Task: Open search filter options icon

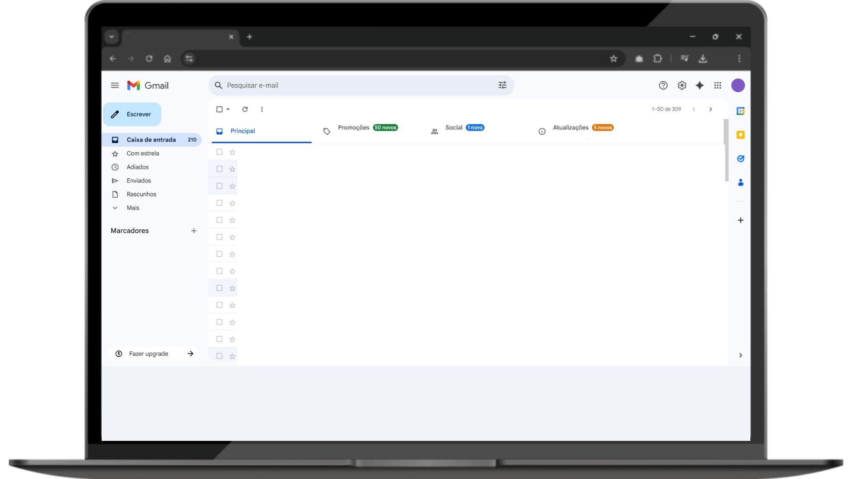Action: click(502, 85)
